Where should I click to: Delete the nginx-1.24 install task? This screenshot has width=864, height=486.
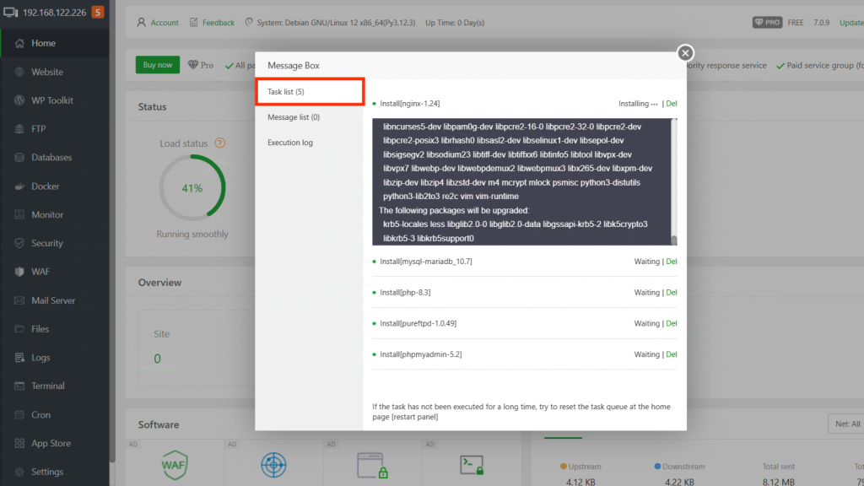click(x=672, y=104)
